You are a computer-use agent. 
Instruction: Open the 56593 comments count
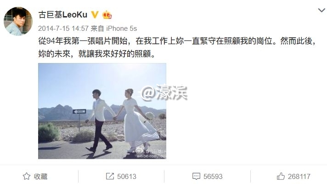[213, 177]
